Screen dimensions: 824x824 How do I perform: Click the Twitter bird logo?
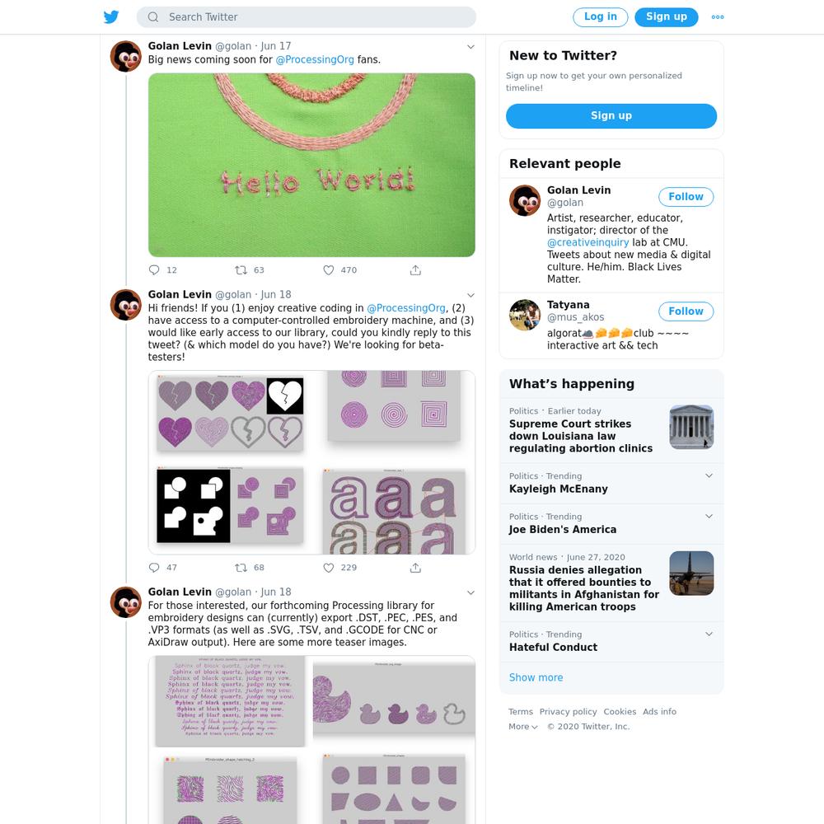coord(111,16)
